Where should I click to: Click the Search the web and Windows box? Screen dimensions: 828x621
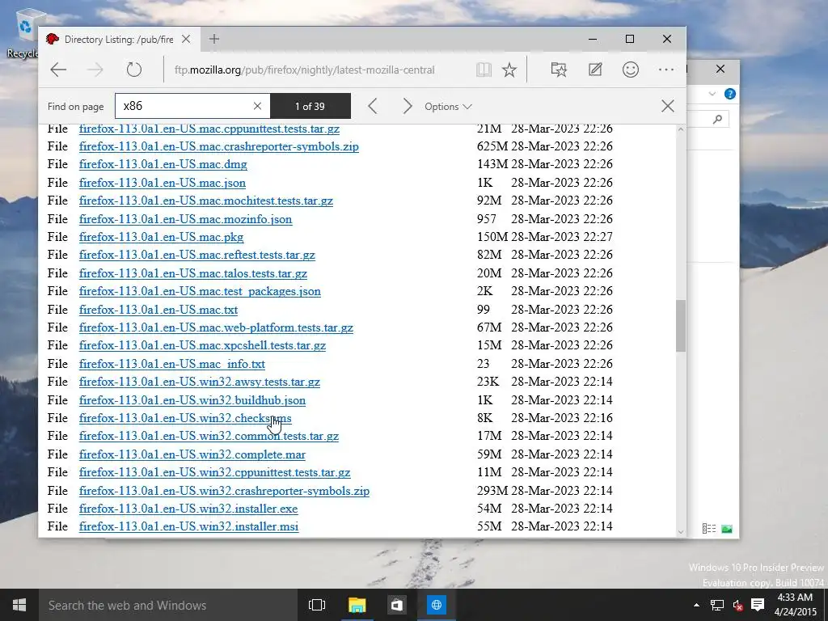(168, 605)
